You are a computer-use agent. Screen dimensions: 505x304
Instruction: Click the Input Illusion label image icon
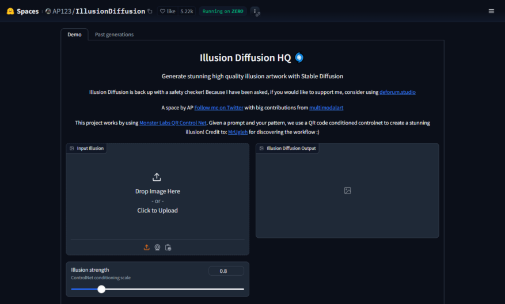pos(72,149)
